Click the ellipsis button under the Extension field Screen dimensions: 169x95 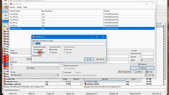[12, 68]
